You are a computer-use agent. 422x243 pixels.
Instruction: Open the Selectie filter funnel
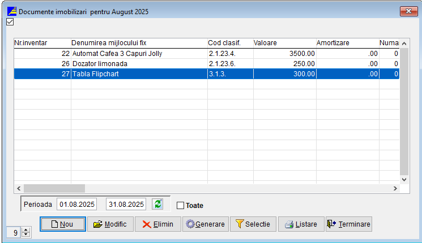253,224
